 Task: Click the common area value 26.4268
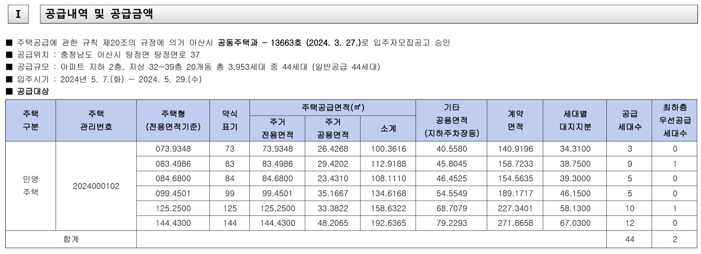click(x=333, y=149)
